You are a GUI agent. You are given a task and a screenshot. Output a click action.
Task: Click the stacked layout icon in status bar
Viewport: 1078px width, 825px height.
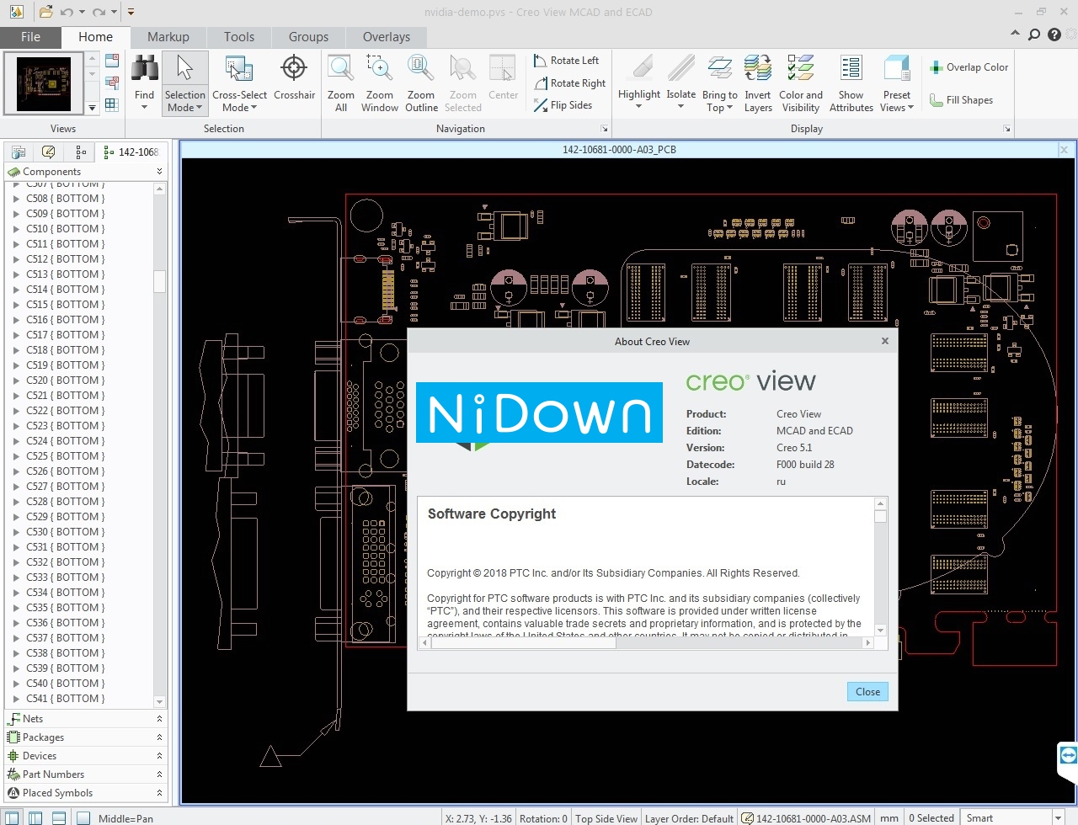(x=59, y=817)
